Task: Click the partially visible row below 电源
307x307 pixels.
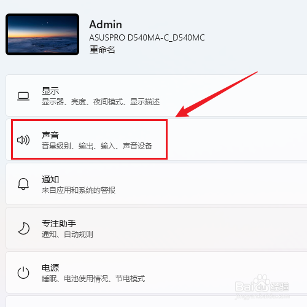Action: [x=157, y=301]
